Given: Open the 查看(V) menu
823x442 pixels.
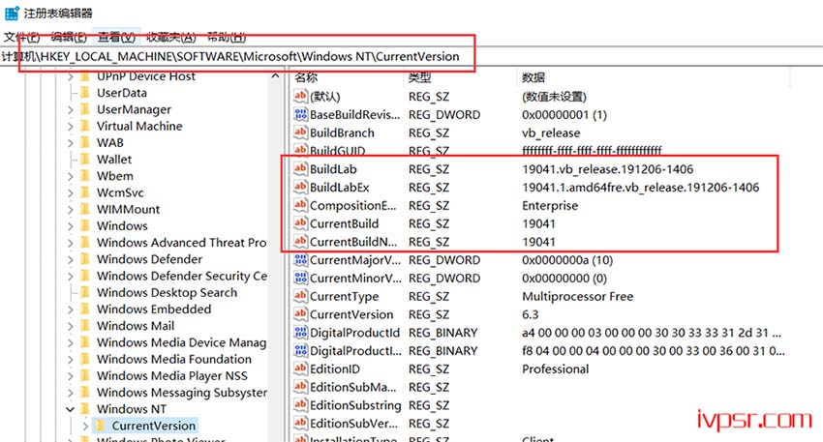Looking at the screenshot, I should point(116,37).
